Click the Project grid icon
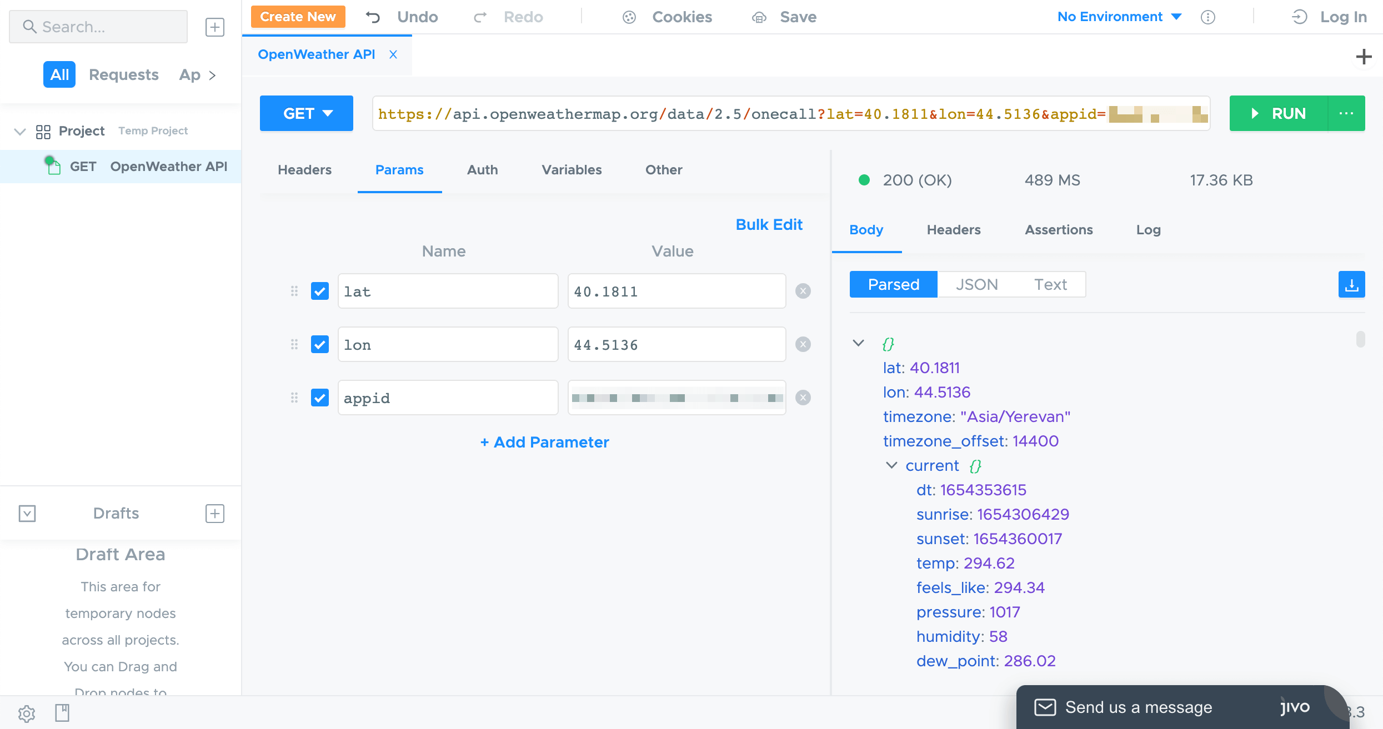 pos(43,132)
